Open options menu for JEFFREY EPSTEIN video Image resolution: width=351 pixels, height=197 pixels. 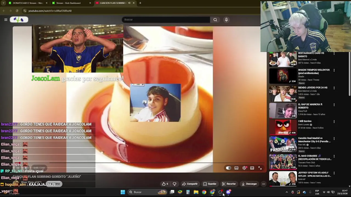click(334, 173)
